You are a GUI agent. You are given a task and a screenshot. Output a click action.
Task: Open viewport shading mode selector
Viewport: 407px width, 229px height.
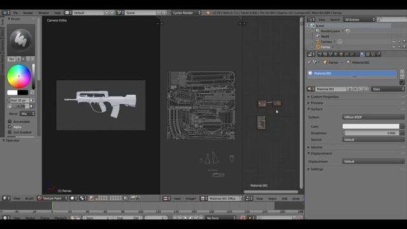pos(74,198)
